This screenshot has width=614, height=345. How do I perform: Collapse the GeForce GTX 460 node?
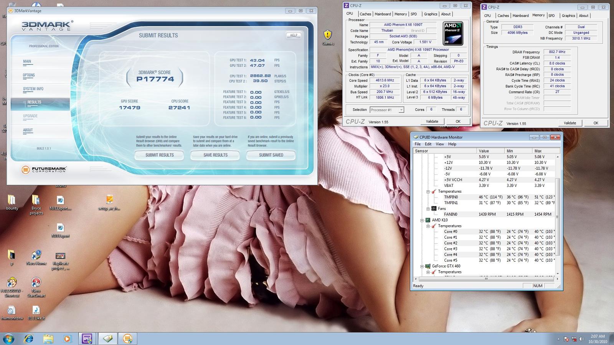tap(422, 266)
